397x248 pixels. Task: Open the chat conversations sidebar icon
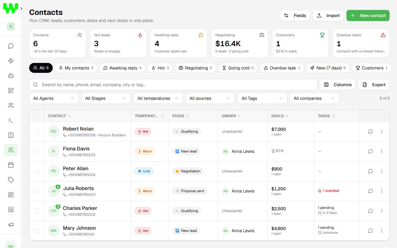tap(11, 46)
